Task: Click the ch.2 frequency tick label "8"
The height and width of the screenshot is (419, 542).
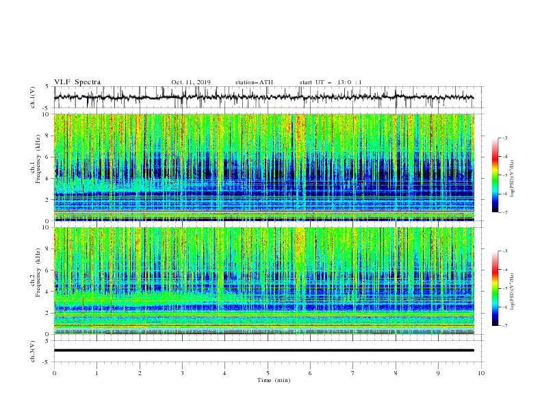Action: [49, 249]
